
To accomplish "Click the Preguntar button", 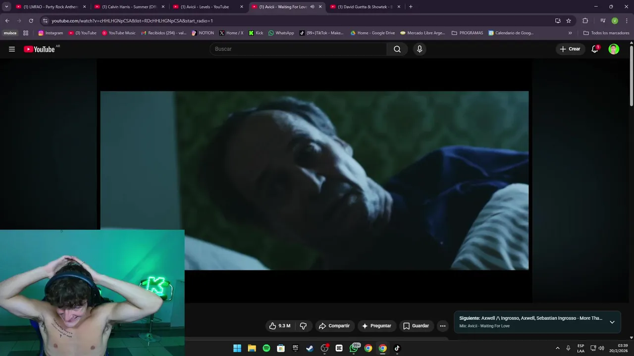I will [x=377, y=326].
